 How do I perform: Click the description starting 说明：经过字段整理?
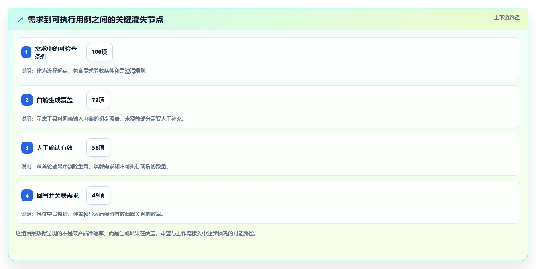(92, 214)
